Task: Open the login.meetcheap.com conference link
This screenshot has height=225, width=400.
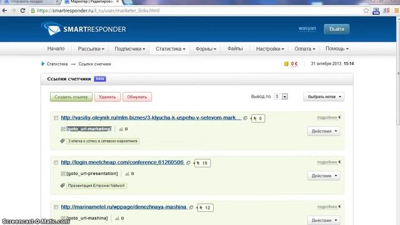Action: [x=122, y=162]
